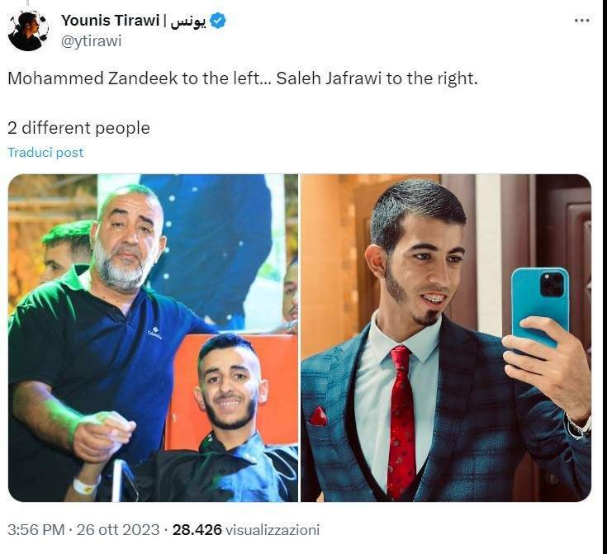Click the 3:56 PM timestamp

[x=36, y=529]
